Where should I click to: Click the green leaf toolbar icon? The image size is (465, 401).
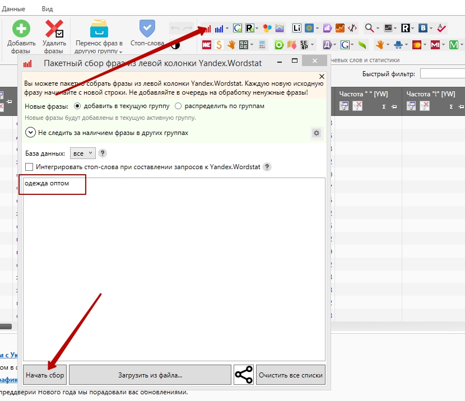(x=362, y=45)
